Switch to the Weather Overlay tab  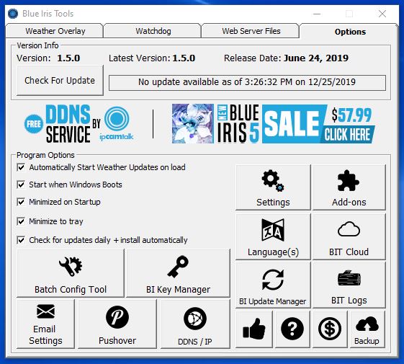pyautogui.click(x=55, y=31)
